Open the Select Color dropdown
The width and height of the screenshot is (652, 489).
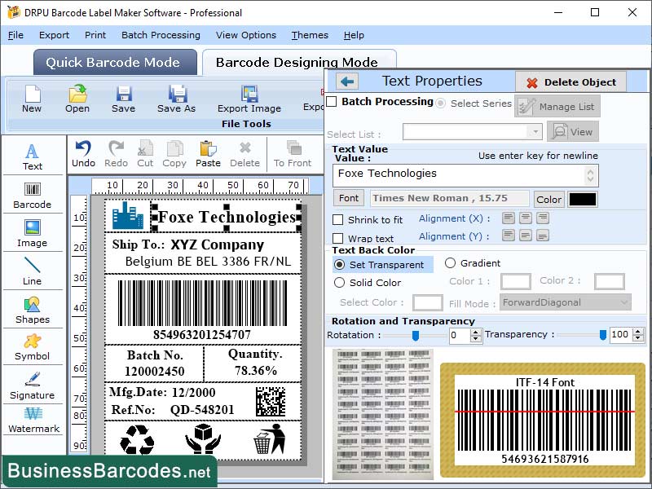click(428, 302)
